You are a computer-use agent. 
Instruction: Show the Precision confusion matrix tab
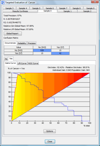coord(32,43)
